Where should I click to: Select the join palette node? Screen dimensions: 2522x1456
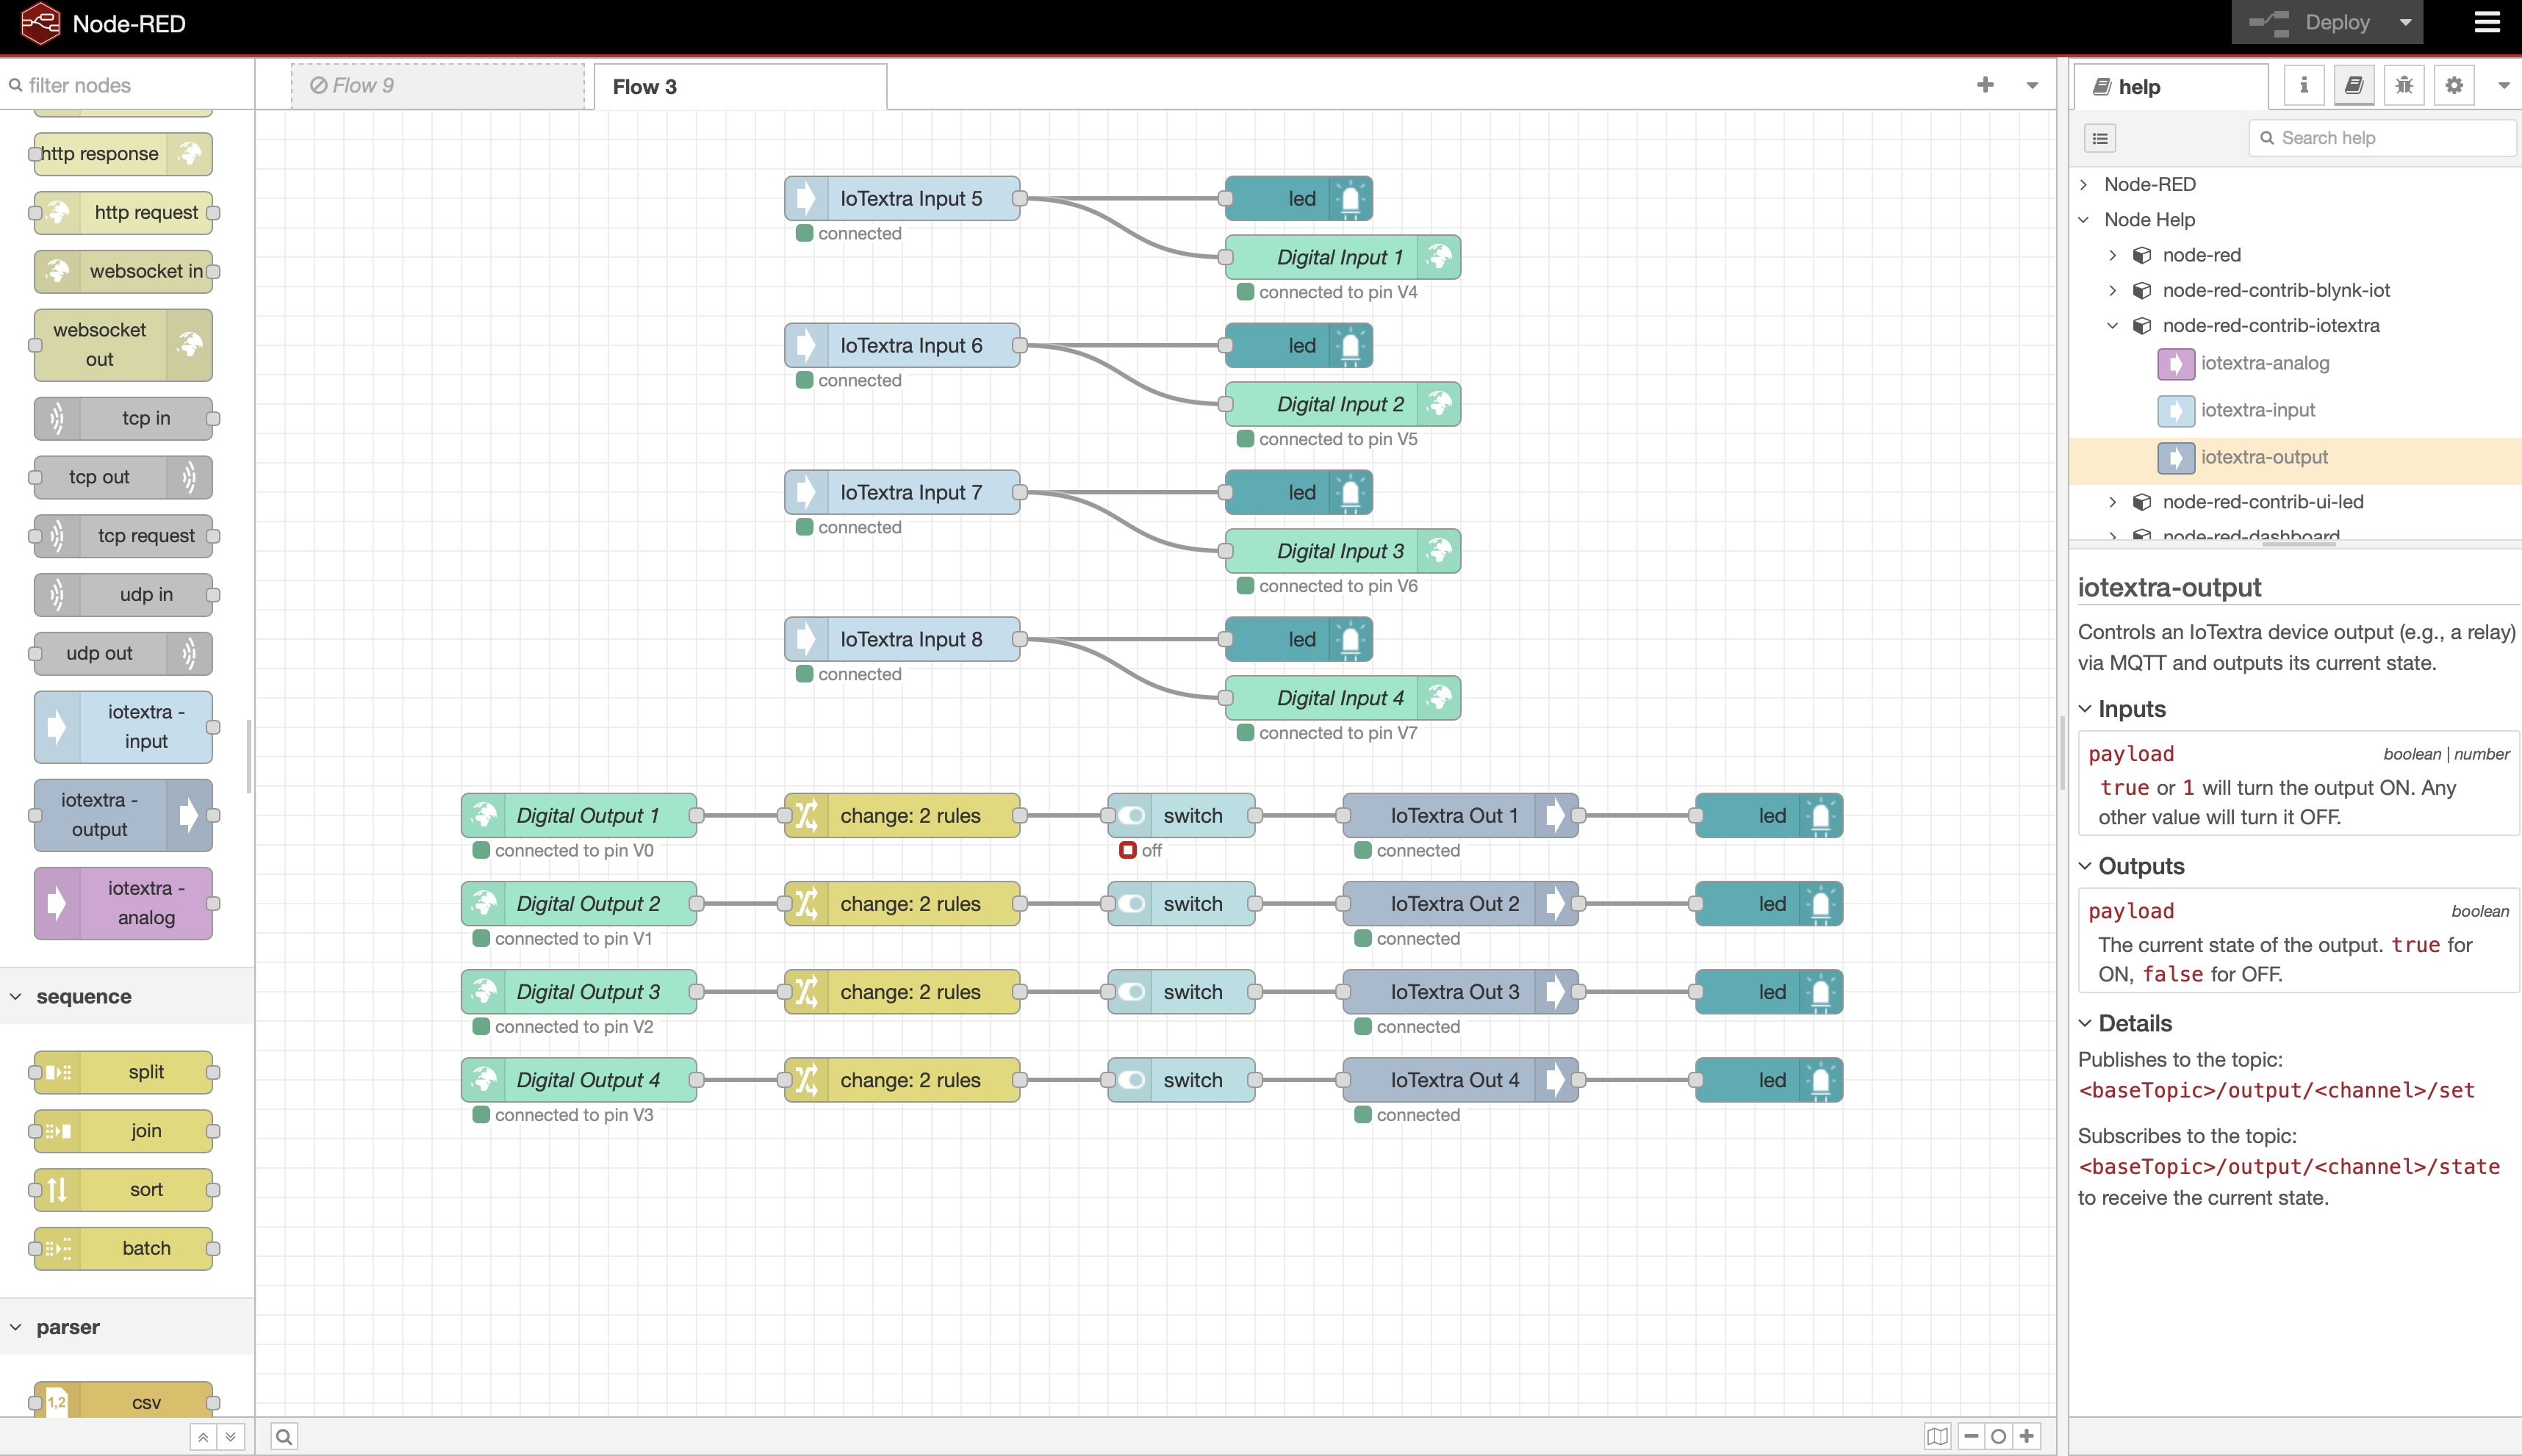click(123, 1131)
